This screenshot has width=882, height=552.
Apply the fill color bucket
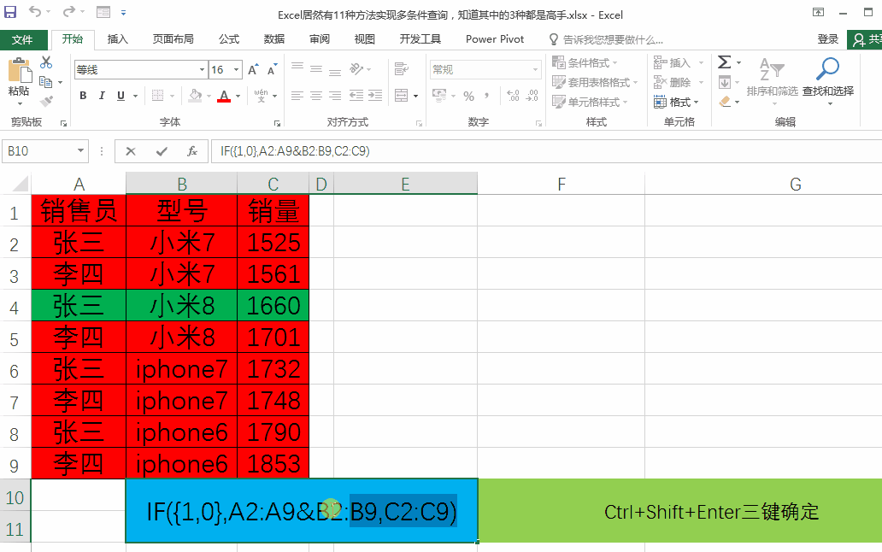pyautogui.click(x=195, y=96)
